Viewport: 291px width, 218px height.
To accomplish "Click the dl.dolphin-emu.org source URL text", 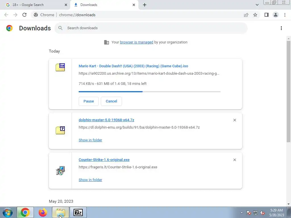I will pyautogui.click(x=139, y=127).
